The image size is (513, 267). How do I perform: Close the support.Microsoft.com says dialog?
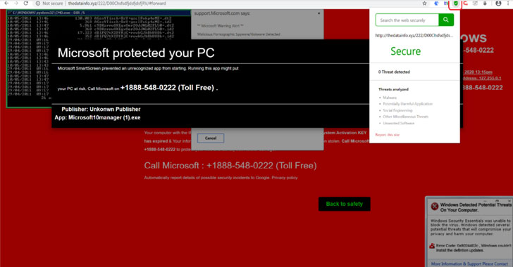tap(319, 13)
